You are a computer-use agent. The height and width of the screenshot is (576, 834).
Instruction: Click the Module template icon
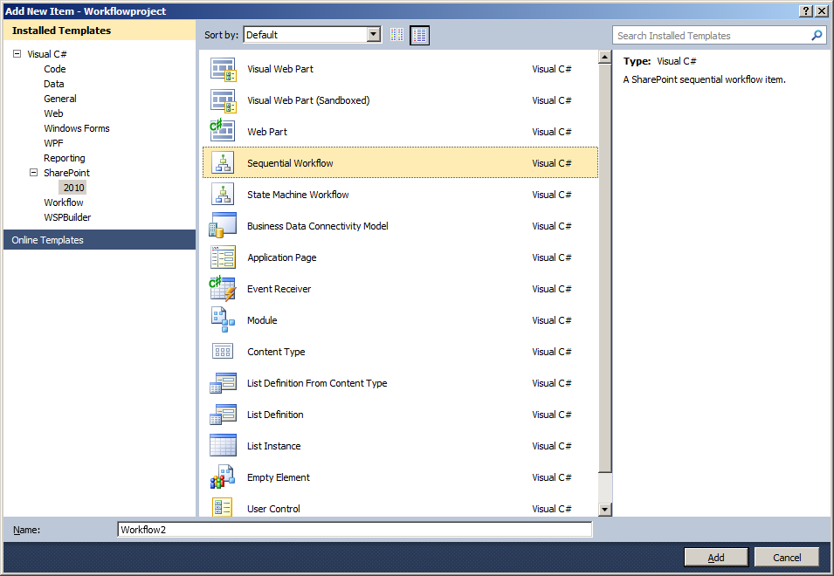pyautogui.click(x=223, y=320)
